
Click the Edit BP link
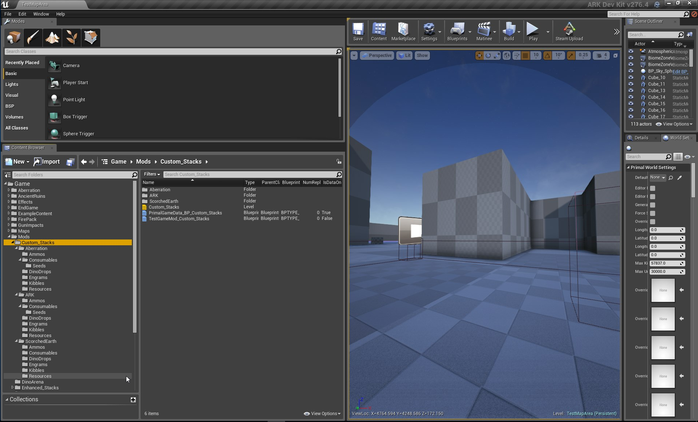pos(679,71)
